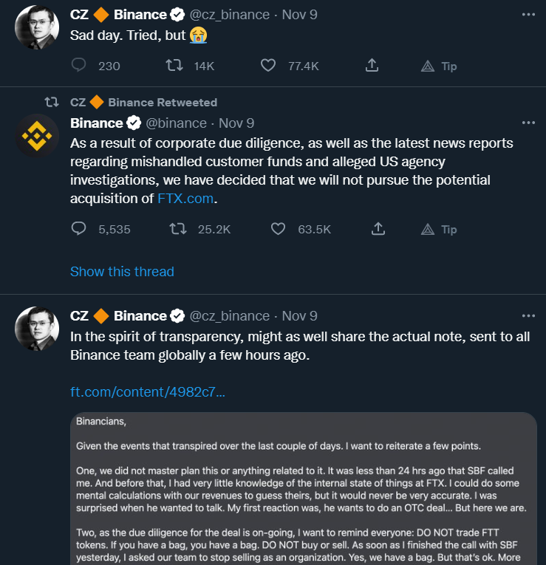Like the Binance FTX acquisition tweet
Image resolution: width=546 pixels, height=565 pixels.
[278, 229]
